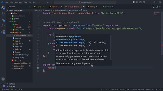Open errors and warnings count in status bar

(18, 89)
